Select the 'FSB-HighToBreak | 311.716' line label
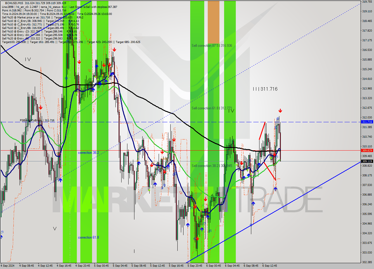 tap(37, 120)
